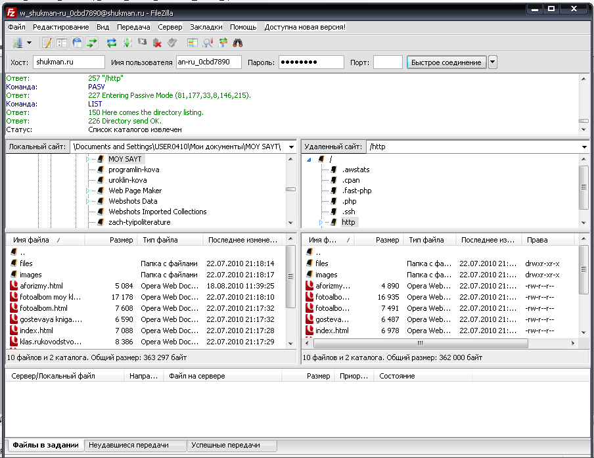Viewport: 594px width, 458px height.
Task: Click the Быстрое соединение button
Action: (446, 62)
